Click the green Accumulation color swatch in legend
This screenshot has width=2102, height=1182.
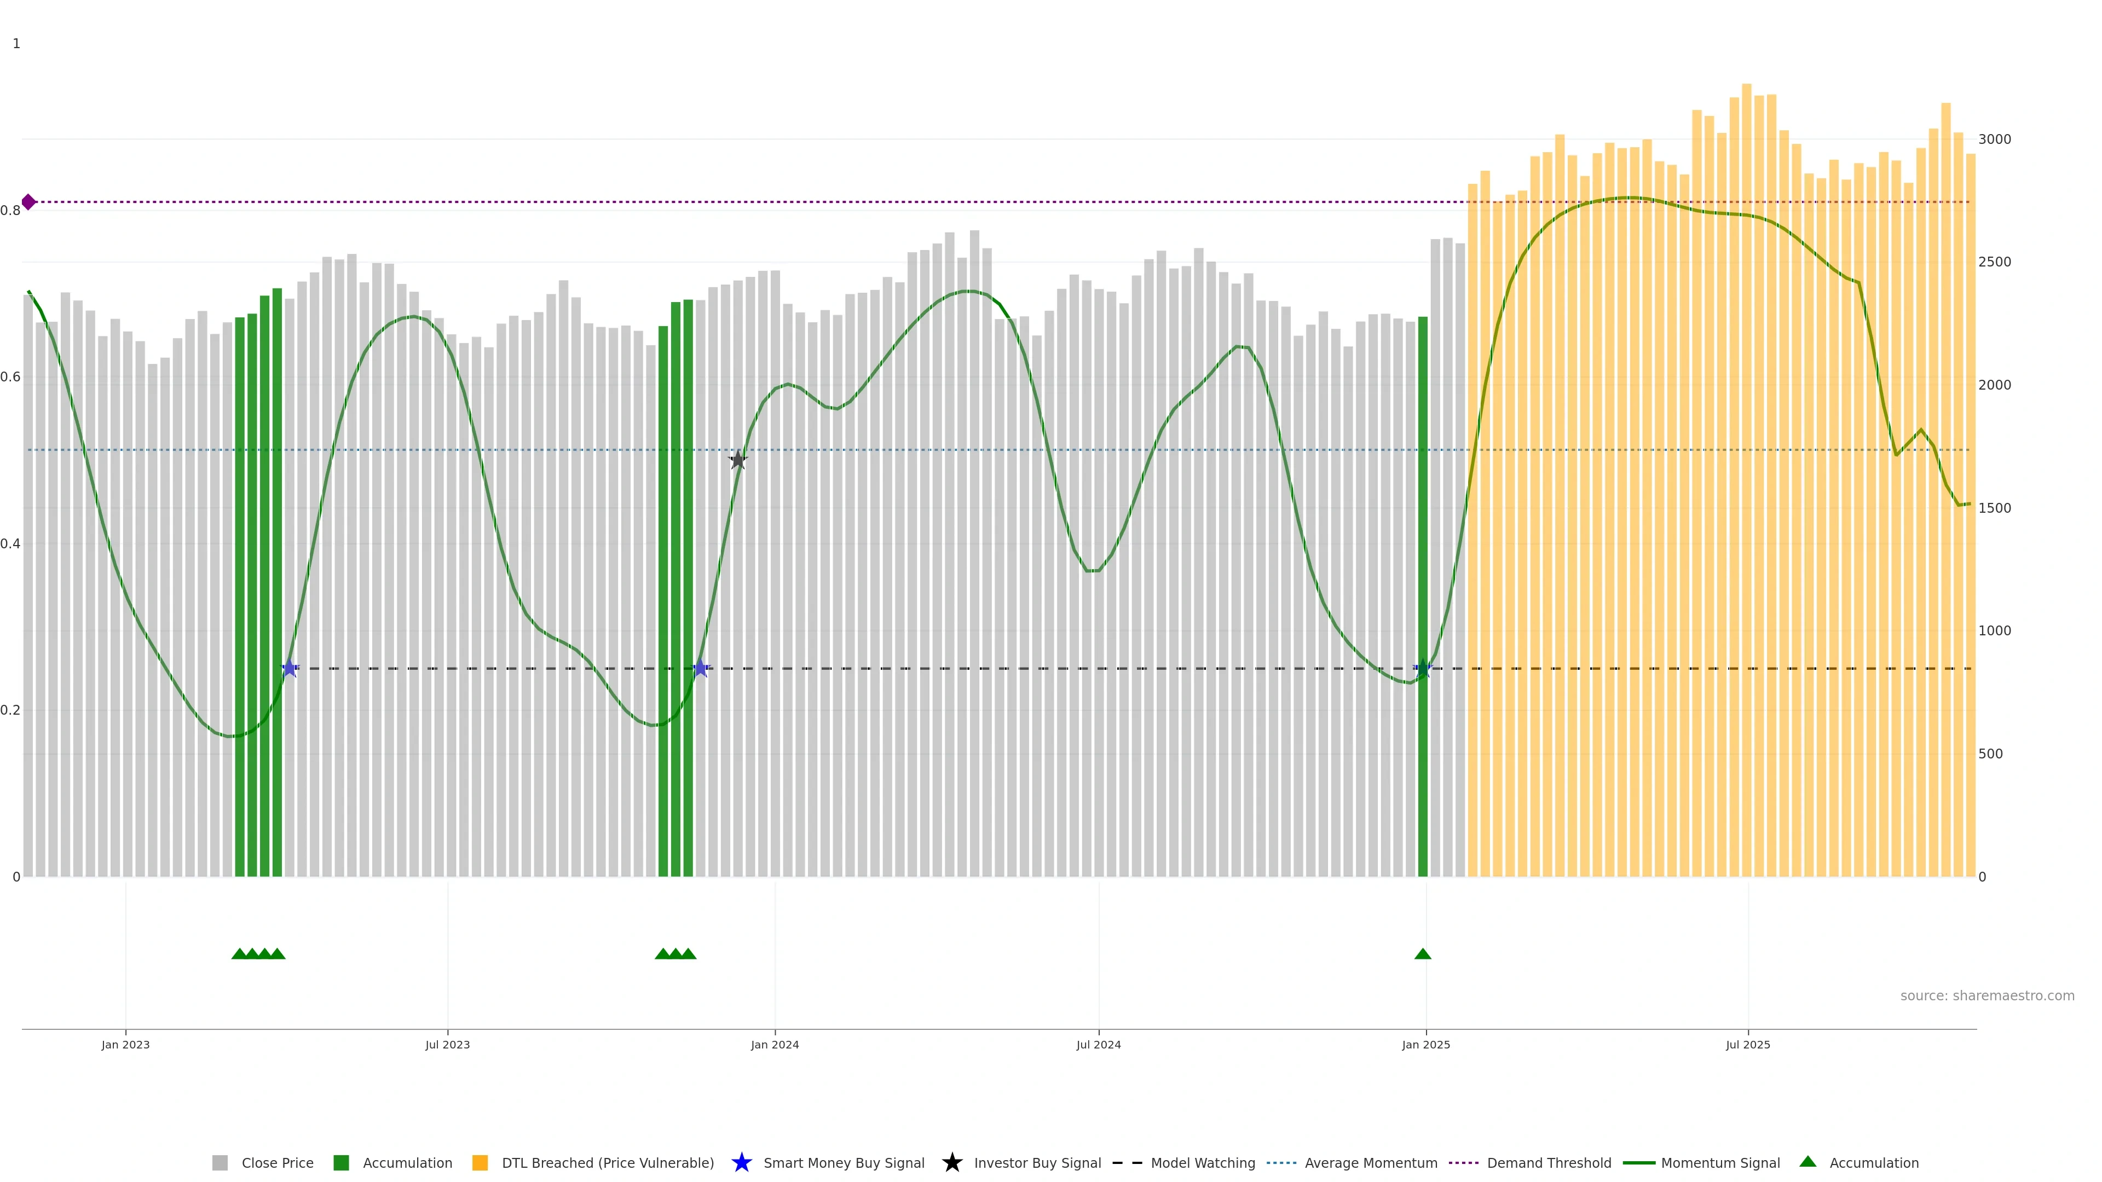click(x=341, y=1162)
